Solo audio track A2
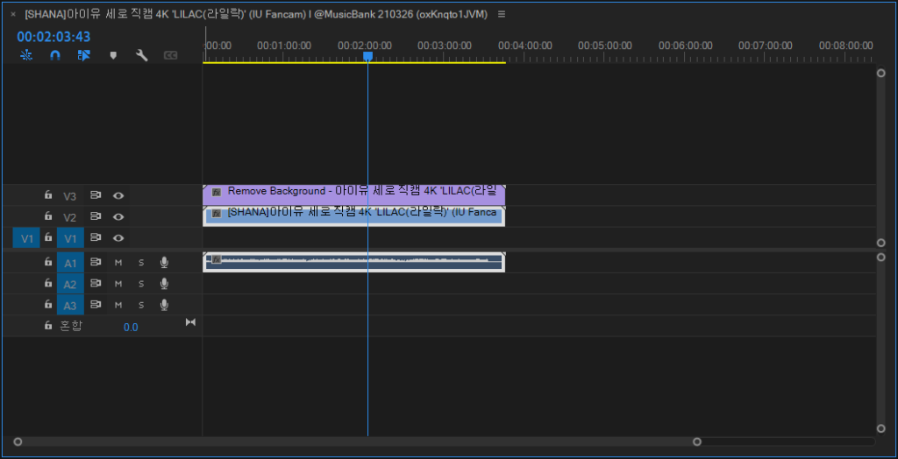The width and height of the screenshot is (898, 459). click(x=141, y=284)
